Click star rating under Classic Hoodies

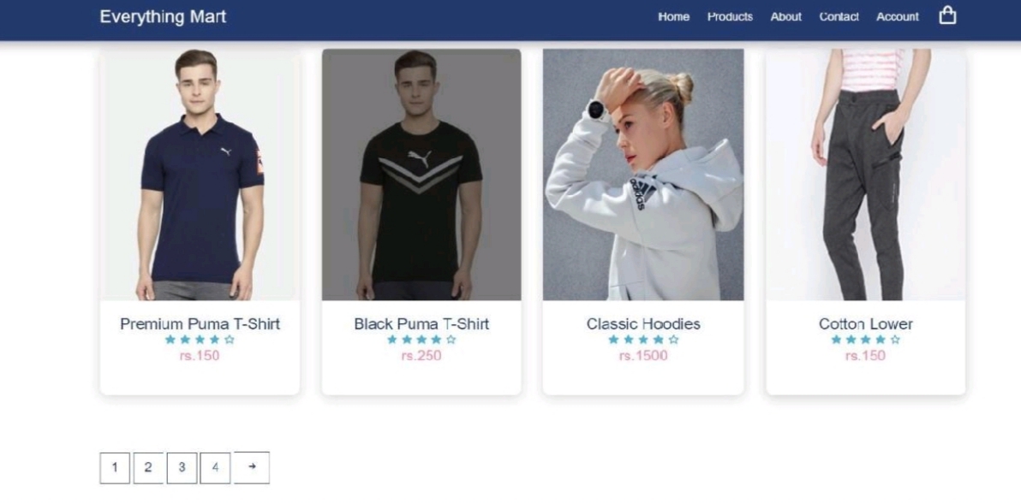(643, 340)
